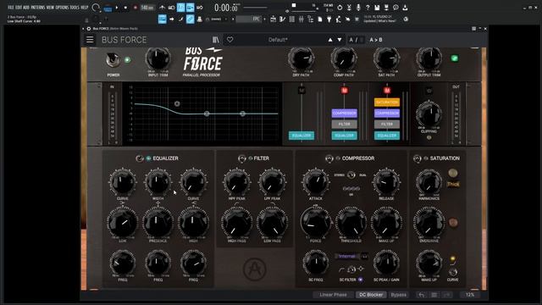Click the compressor Force knob

pos(316,223)
